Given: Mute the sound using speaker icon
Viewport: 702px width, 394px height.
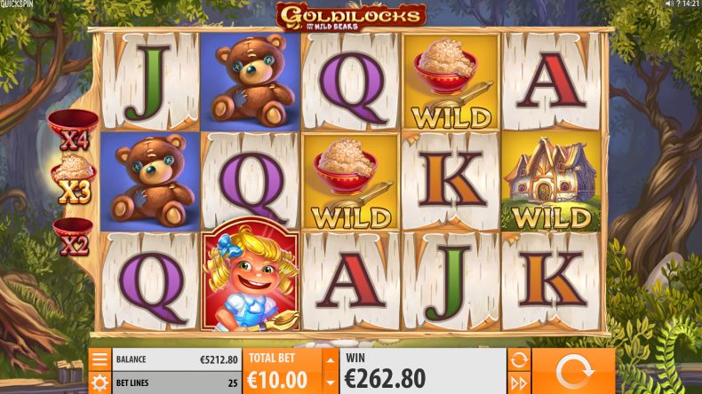Looking at the screenshot, I should tap(669, 4).
